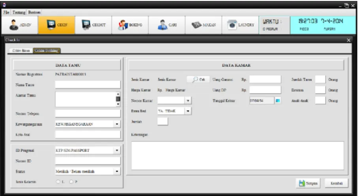
Task: Click the Nama Tamu input field
Action: point(88,85)
